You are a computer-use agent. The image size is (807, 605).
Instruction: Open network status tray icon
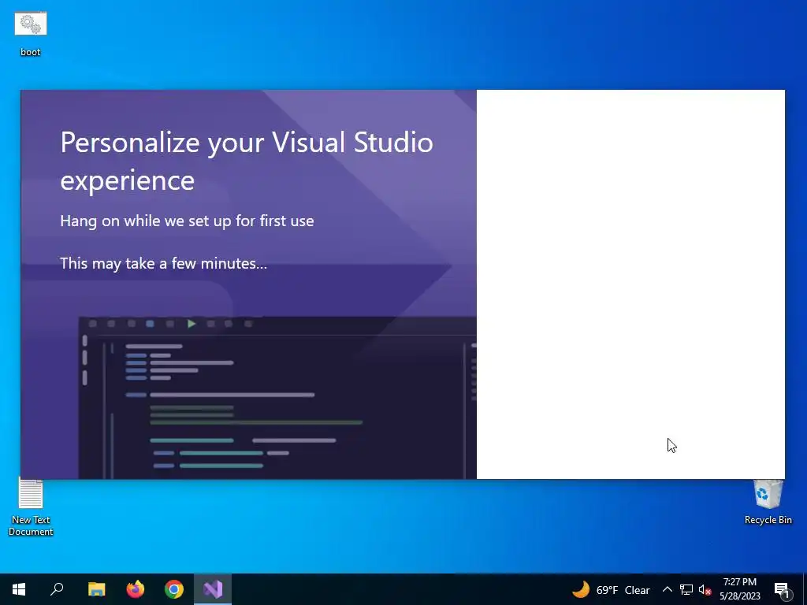coord(686,589)
